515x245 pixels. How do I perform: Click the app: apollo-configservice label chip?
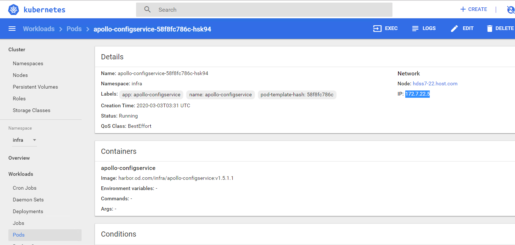[x=151, y=95]
